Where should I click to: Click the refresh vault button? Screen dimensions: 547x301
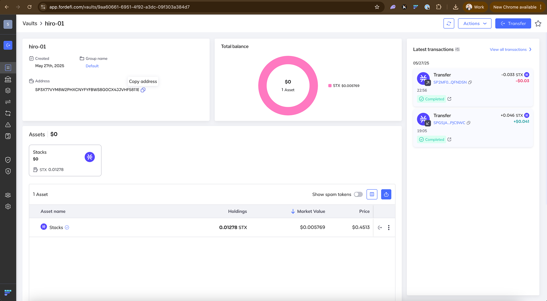point(449,23)
